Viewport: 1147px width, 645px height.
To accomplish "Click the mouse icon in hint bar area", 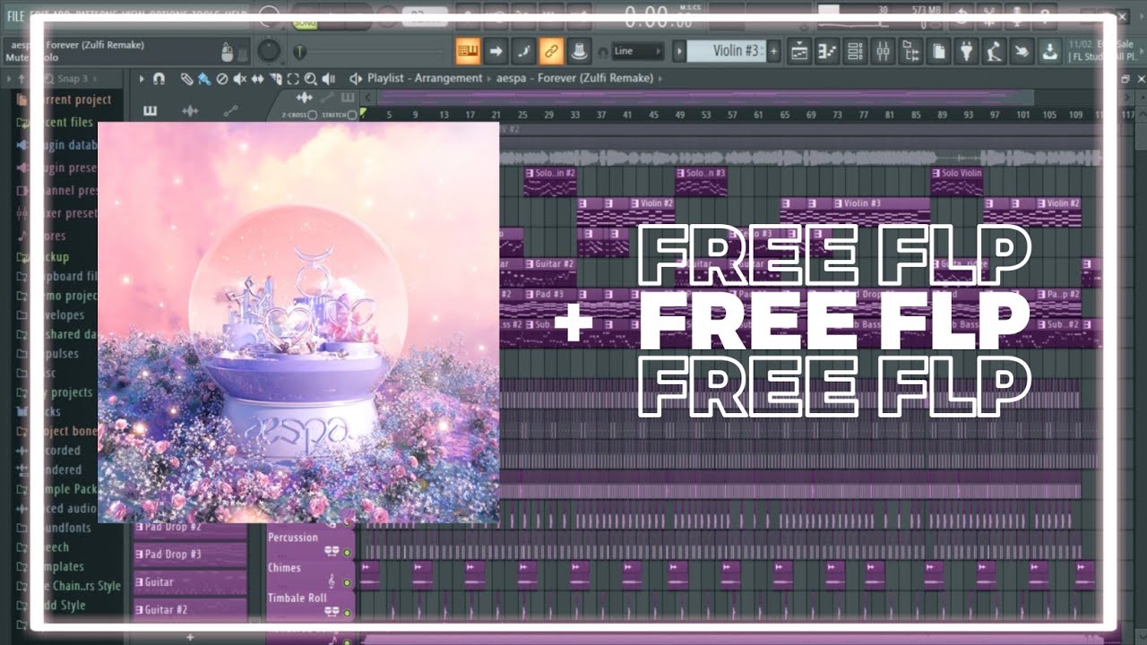I will point(228,52).
